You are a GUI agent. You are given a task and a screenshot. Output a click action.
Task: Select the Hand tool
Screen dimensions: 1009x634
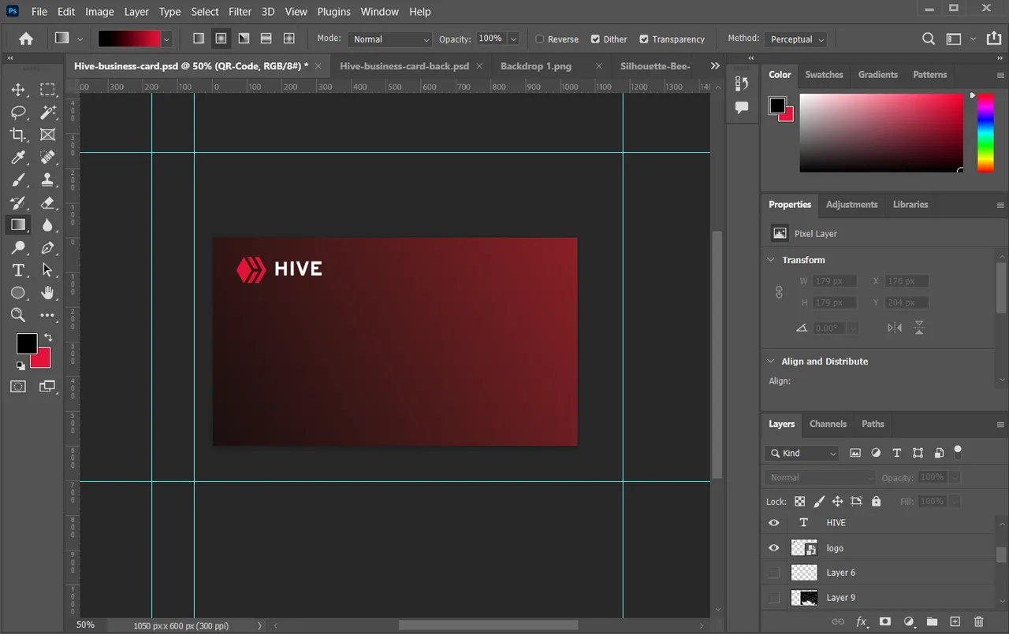point(48,293)
